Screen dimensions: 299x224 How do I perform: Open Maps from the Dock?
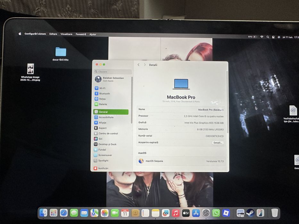(95, 213)
